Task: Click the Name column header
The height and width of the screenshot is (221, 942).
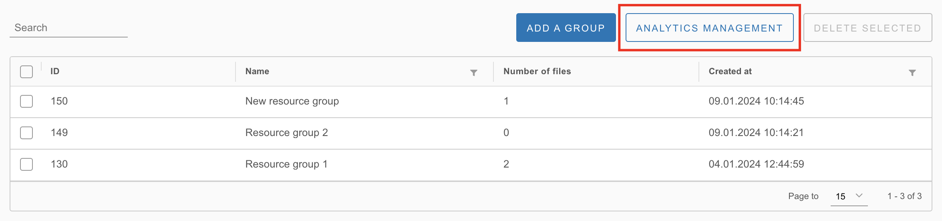Action: click(257, 71)
